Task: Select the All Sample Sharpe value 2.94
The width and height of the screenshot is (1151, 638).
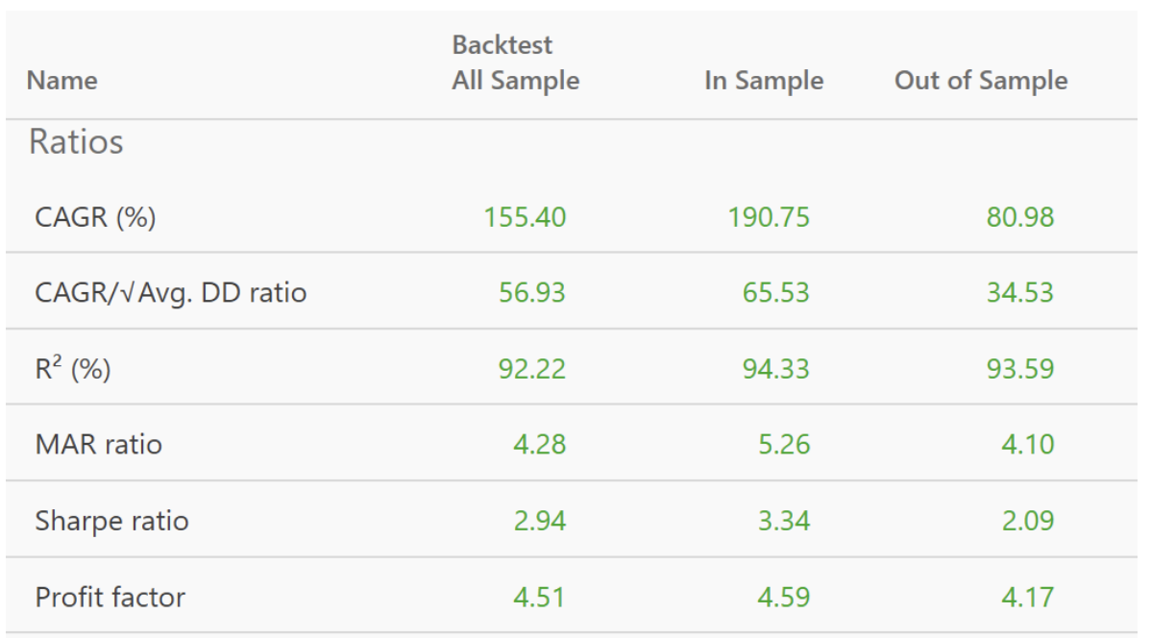Action: (539, 521)
